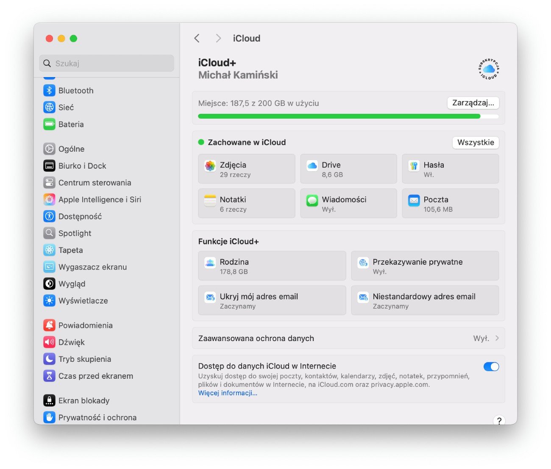
Task: Click the Wszystkie button
Action: pyautogui.click(x=476, y=142)
